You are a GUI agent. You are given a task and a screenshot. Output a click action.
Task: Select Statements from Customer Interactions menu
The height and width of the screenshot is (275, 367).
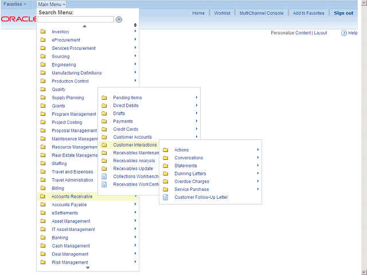185,166
